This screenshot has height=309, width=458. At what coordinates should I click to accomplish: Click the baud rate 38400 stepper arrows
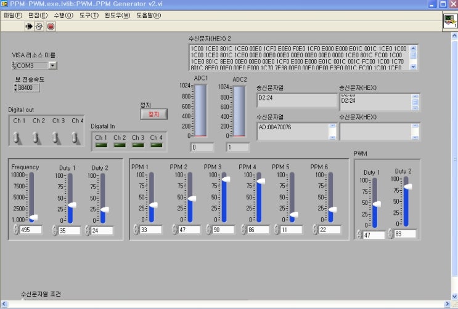click(14, 87)
